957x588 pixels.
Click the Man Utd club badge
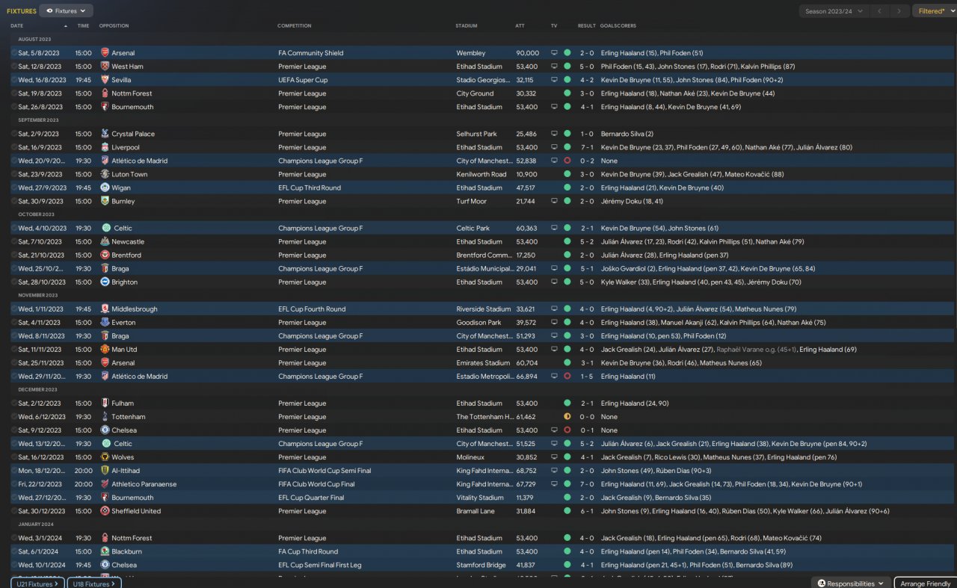(105, 349)
